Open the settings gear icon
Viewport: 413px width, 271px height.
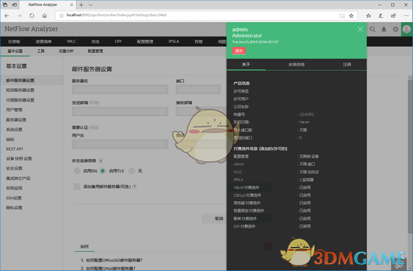tap(396, 29)
